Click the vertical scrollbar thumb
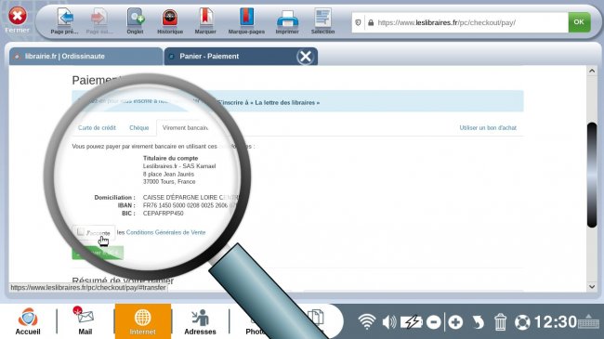 tap(592, 175)
